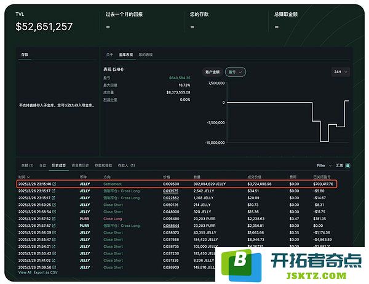Select the 盈亏 chart mode pill

click(x=236, y=72)
